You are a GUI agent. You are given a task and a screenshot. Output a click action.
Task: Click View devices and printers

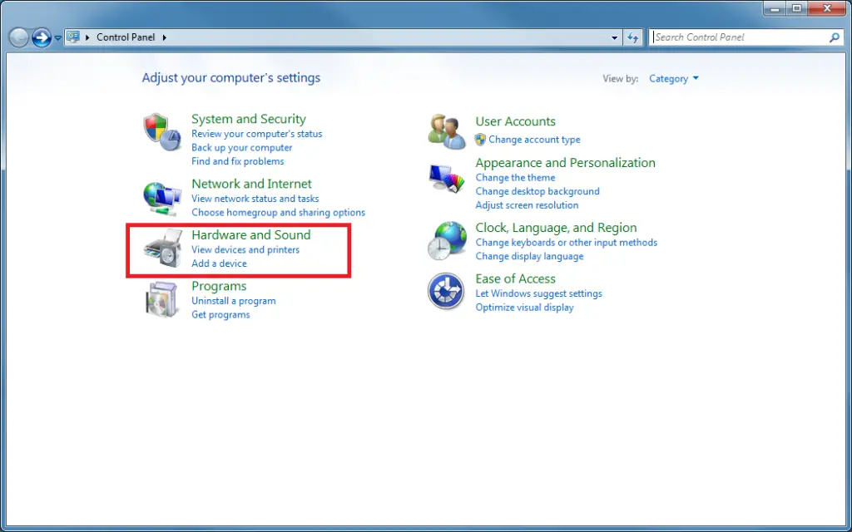[245, 249]
